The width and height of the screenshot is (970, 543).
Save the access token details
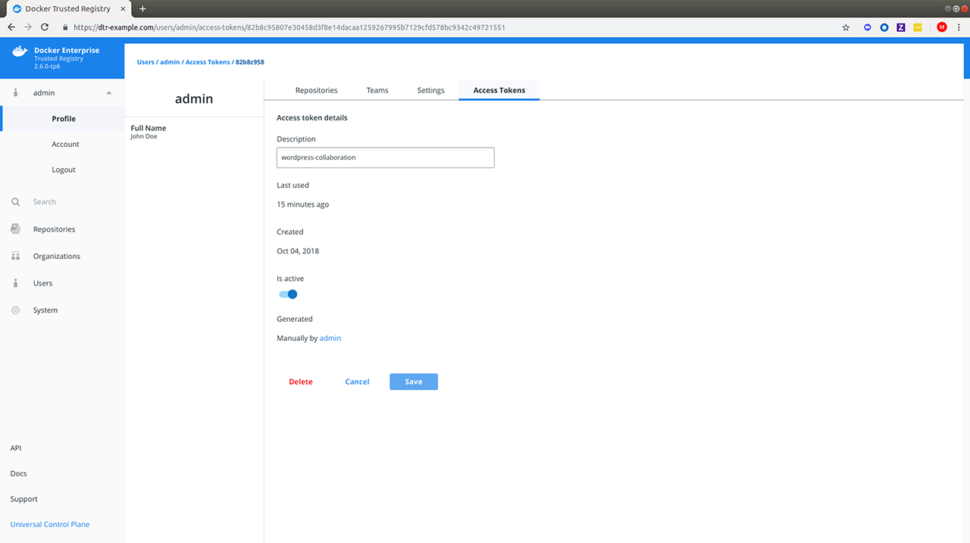(x=413, y=381)
